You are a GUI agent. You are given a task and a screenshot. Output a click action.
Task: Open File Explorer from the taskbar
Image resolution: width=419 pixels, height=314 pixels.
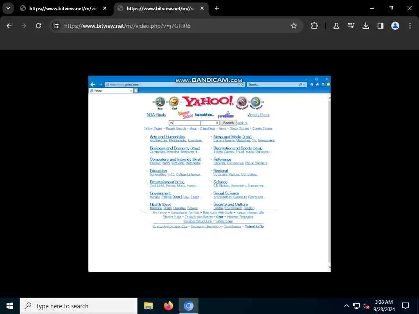(x=148, y=306)
